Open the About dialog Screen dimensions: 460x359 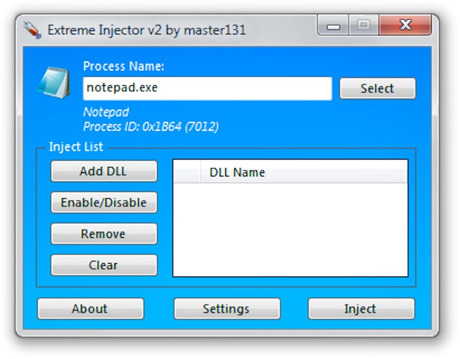[x=90, y=309]
